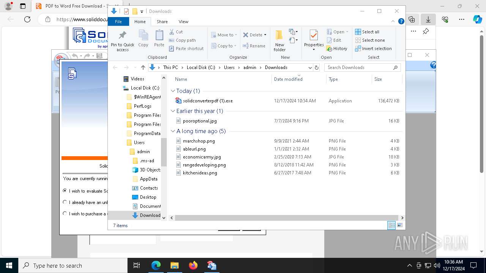Image resolution: width=486 pixels, height=273 pixels.
Task: Click the Copy ribbon button
Action: [143, 39]
